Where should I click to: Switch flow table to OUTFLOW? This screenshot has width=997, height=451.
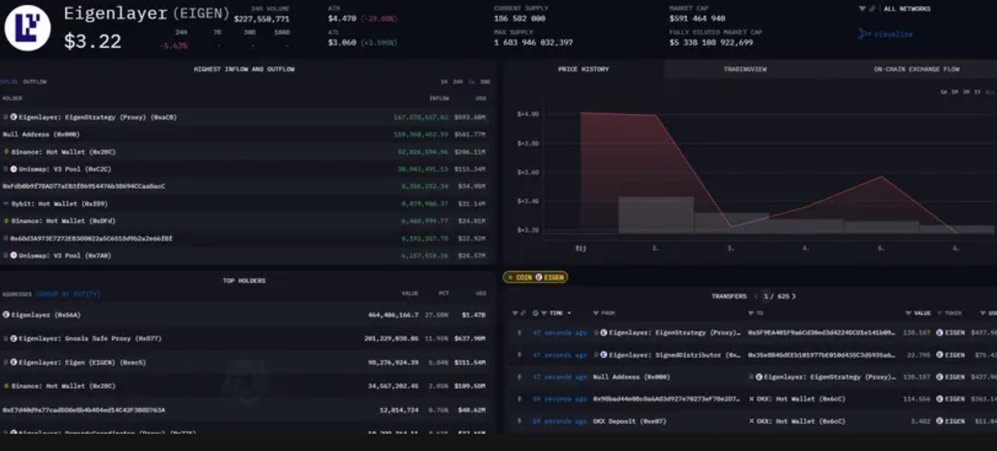(34, 82)
